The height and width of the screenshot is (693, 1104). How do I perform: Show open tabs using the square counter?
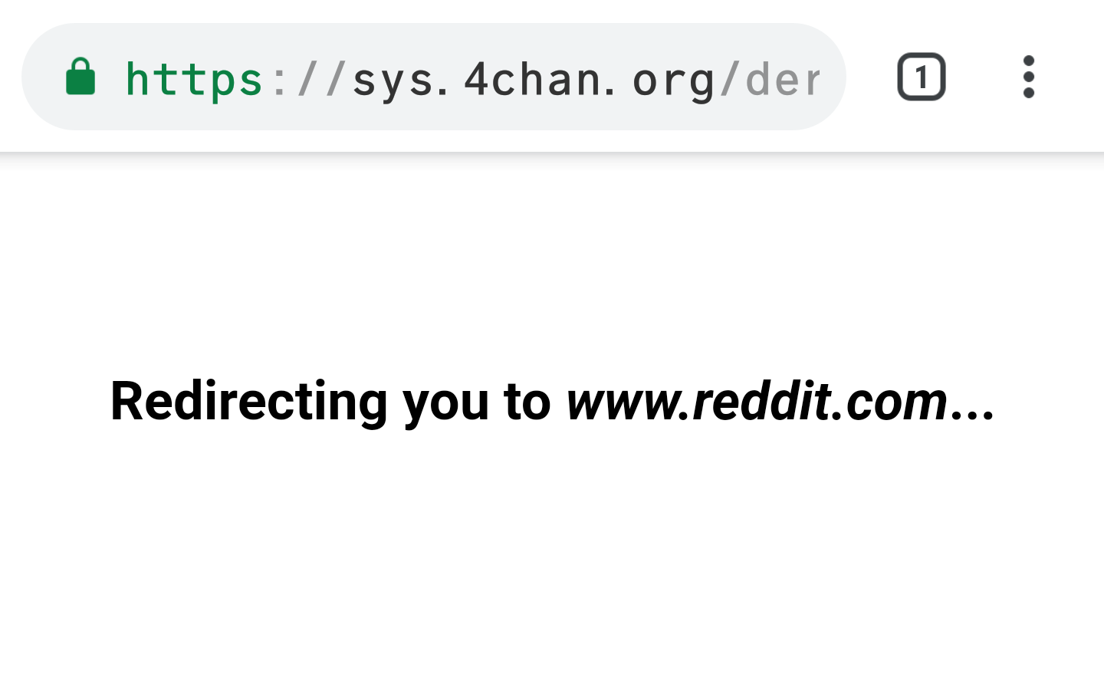tap(921, 77)
